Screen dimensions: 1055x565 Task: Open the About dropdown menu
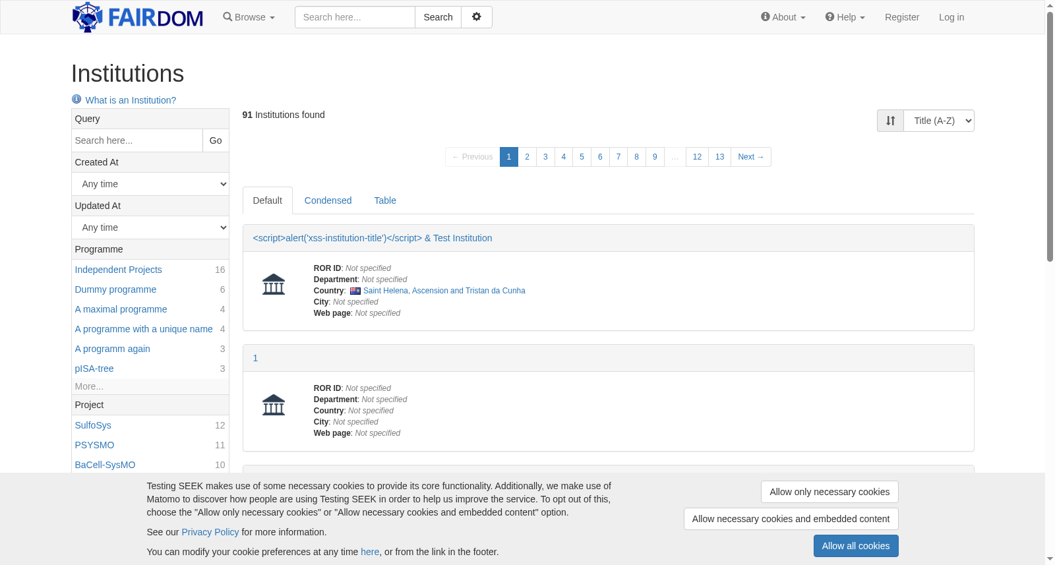click(x=783, y=17)
